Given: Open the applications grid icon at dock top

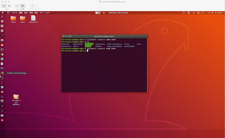Looking at the screenshot, I should coord(2,17).
